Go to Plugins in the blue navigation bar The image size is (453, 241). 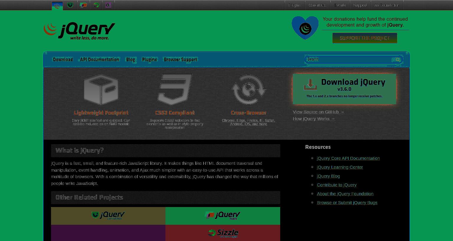pos(149,60)
